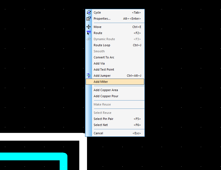221x170 pixels.
Task: Click the Properties icon
Action: point(89,19)
